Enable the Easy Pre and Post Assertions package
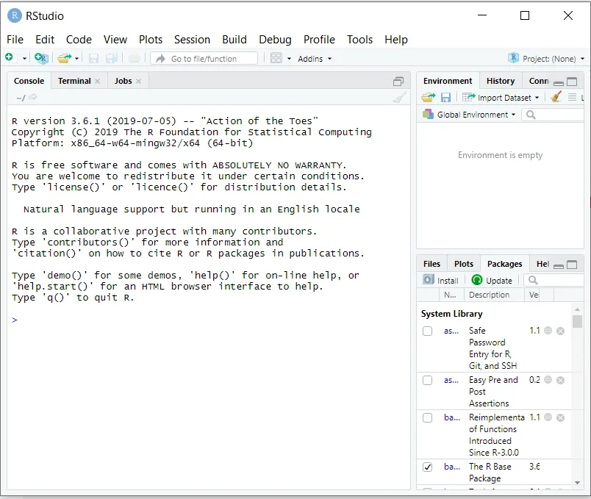Image resolution: width=591 pixels, height=499 pixels. click(x=428, y=381)
